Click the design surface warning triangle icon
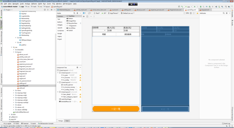The height and width of the screenshot is (128, 234). pyautogui.click(x=198, y=13)
